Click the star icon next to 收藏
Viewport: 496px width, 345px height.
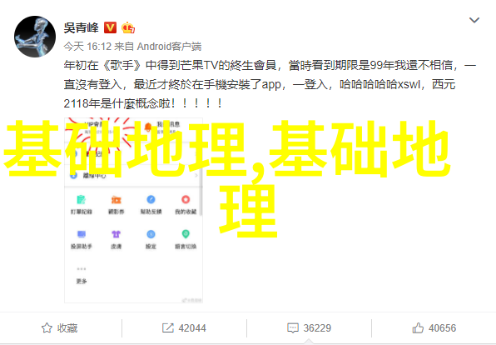(47, 327)
